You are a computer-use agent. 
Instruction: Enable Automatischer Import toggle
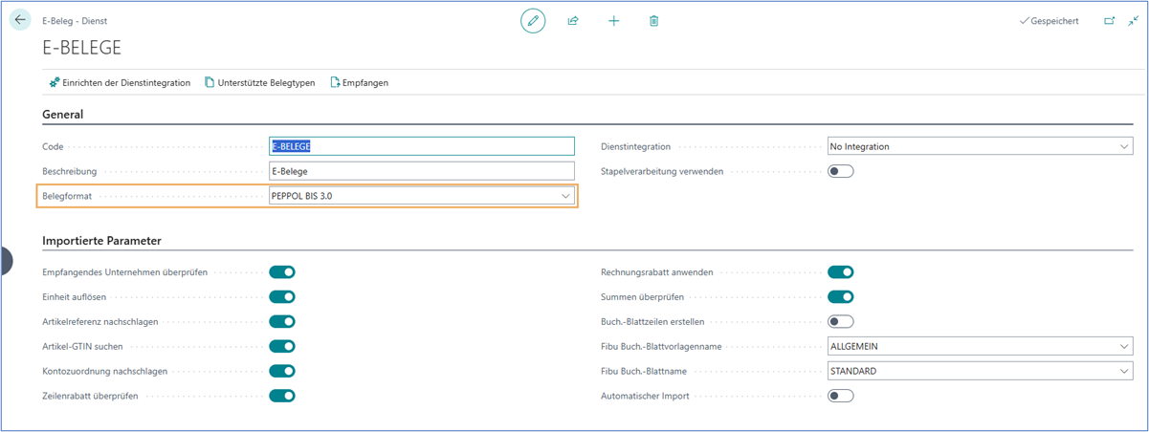point(840,396)
